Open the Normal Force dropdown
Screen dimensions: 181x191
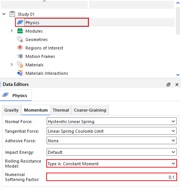coord(112,121)
